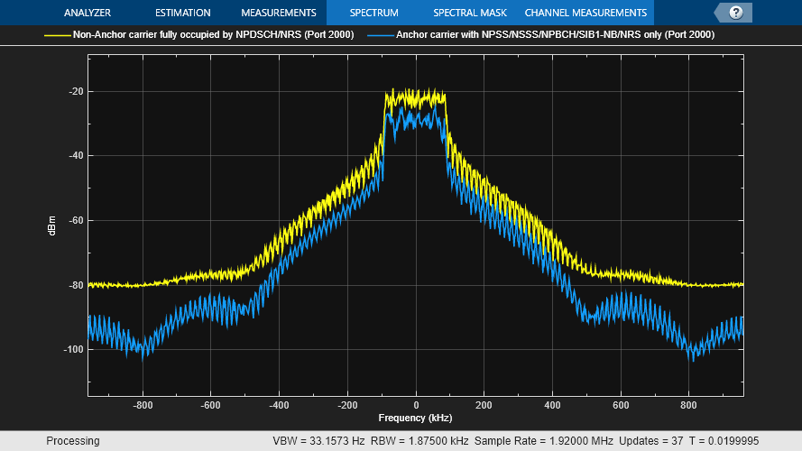Select the Measurements tab
This screenshot has height=451, width=802.
(278, 13)
